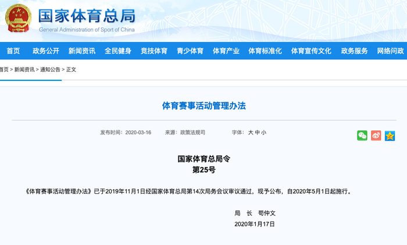407x245 pixels.
Task: Go to 新闻资讯 navigation item
Action: [82, 51]
